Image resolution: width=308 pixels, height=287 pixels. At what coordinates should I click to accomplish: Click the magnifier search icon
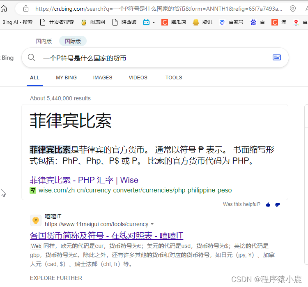coord(32,58)
